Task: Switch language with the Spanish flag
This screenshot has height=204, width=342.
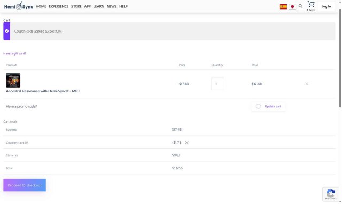Action: pos(283,6)
